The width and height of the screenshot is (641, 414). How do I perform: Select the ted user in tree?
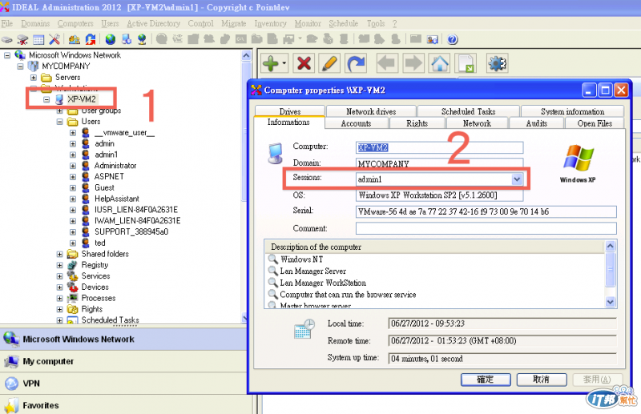point(99,243)
